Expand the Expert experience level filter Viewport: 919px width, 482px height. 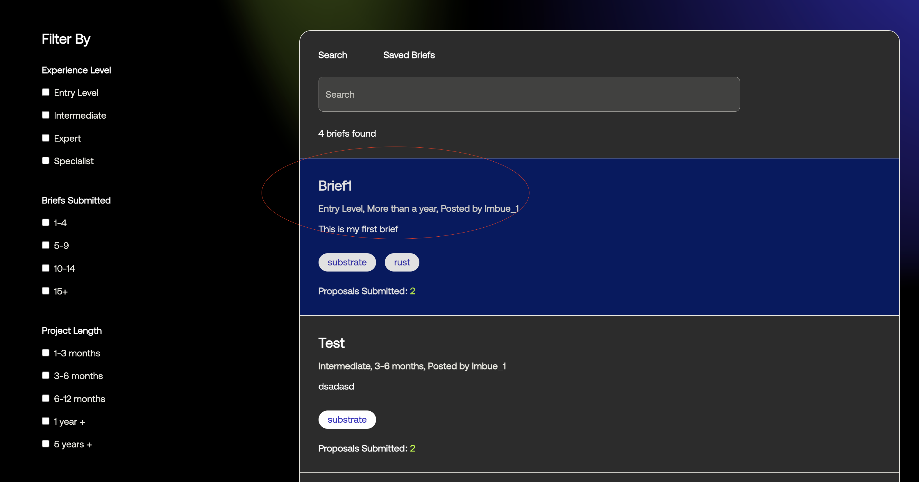46,138
